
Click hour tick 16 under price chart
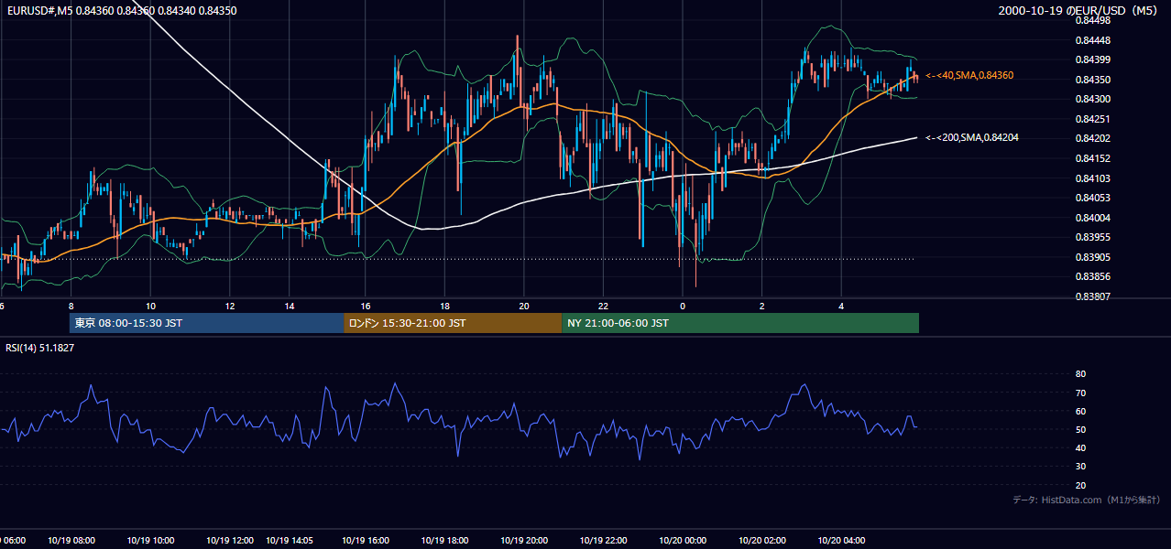pos(365,306)
